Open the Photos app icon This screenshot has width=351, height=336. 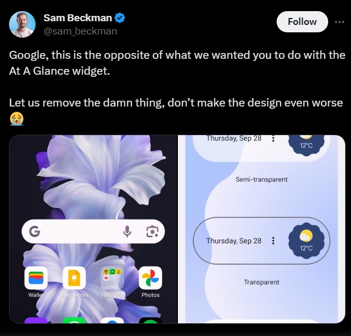[150, 278]
